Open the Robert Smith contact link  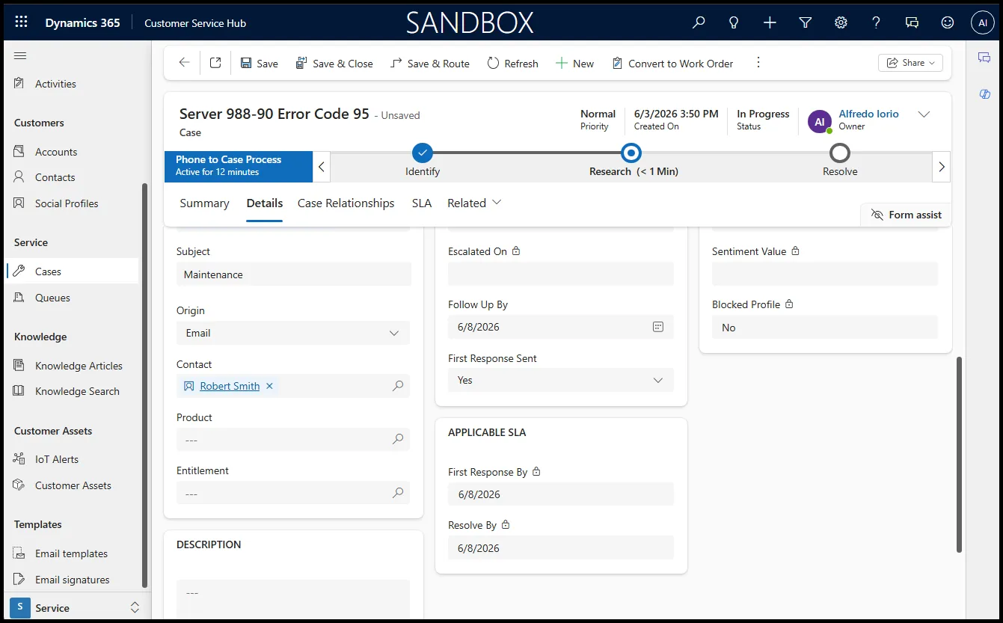(230, 386)
